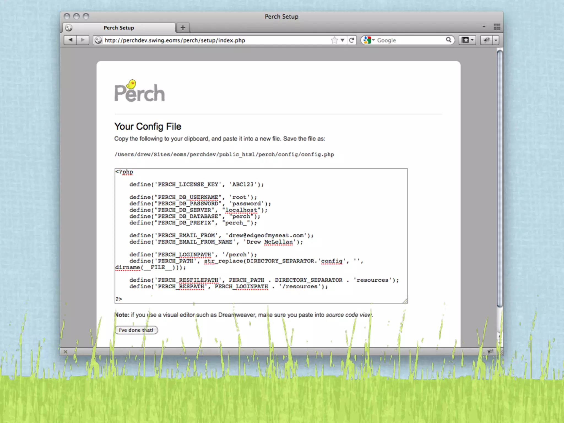Screen dimensions: 564x423
Task: Bookmark this page with the star icon
Action: 334,40
